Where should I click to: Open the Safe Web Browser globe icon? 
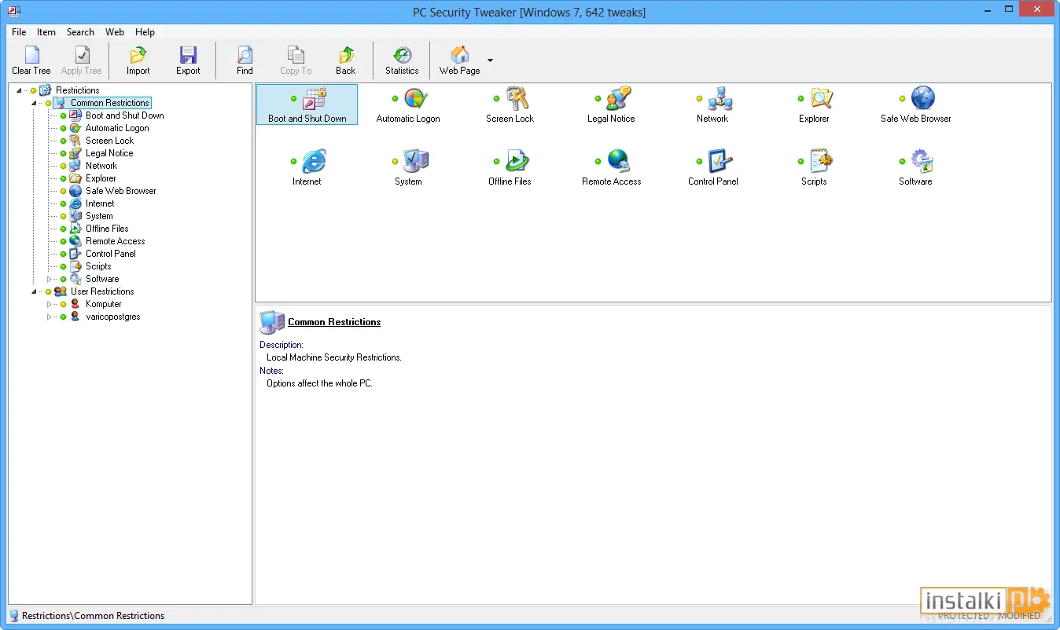922,98
